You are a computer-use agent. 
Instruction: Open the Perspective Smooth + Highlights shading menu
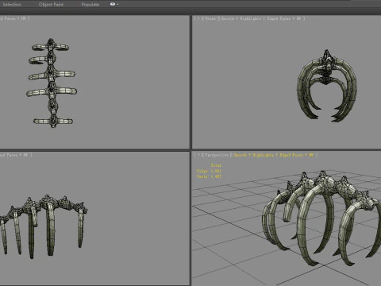[273, 155]
